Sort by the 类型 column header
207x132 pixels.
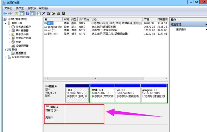[74, 19]
